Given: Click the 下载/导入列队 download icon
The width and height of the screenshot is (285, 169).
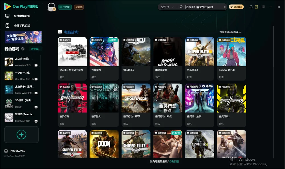Looking at the screenshot, I should pyautogui.click(x=6, y=151).
